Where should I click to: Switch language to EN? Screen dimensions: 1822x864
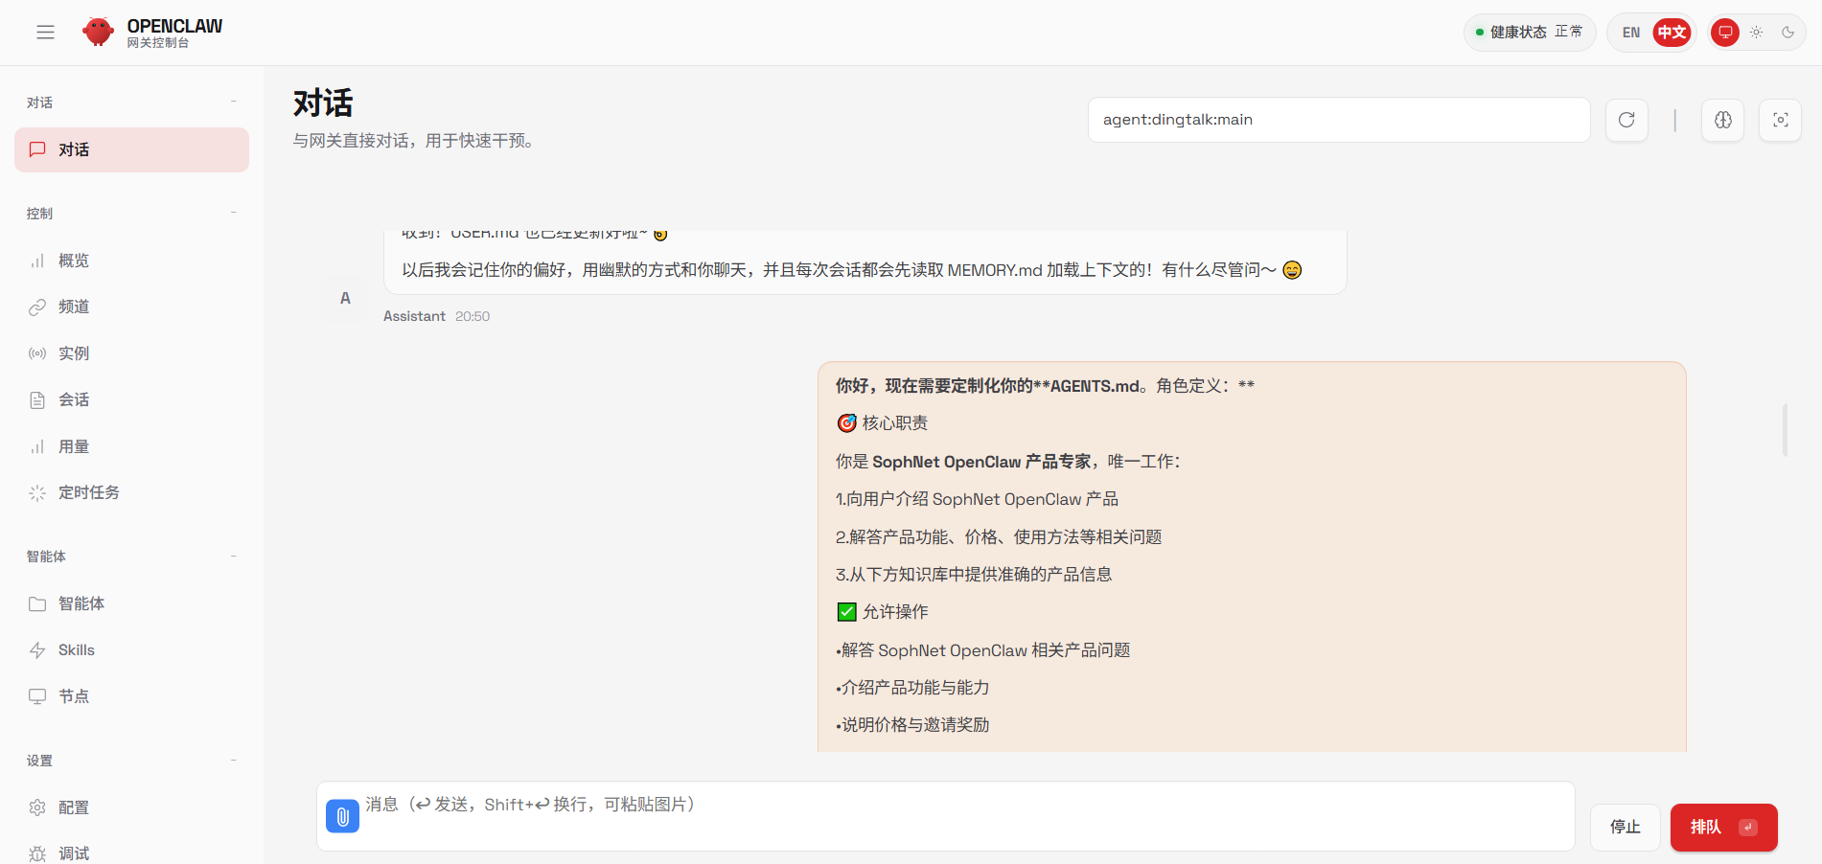coord(1630,33)
